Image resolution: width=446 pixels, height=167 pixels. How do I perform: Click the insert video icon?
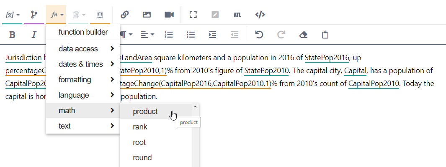[x=169, y=15]
